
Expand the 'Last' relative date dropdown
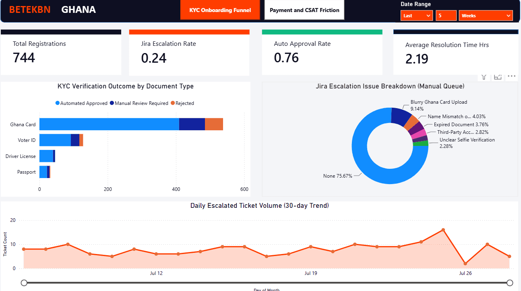417,16
